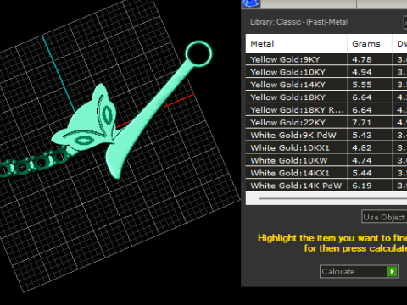407x305 pixels.
Task: Select the Yellow Gold:10KY row
Action: (326, 72)
